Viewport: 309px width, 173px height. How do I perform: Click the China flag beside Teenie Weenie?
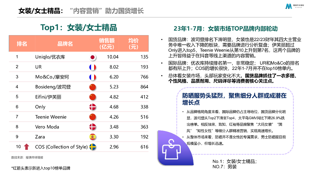92,117
